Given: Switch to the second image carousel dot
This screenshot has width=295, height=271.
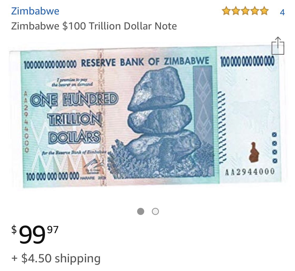Looking at the screenshot, I should point(155,211).
